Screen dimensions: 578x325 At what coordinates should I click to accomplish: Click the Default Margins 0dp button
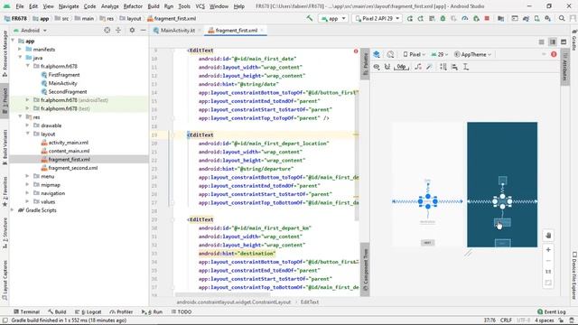point(401,67)
